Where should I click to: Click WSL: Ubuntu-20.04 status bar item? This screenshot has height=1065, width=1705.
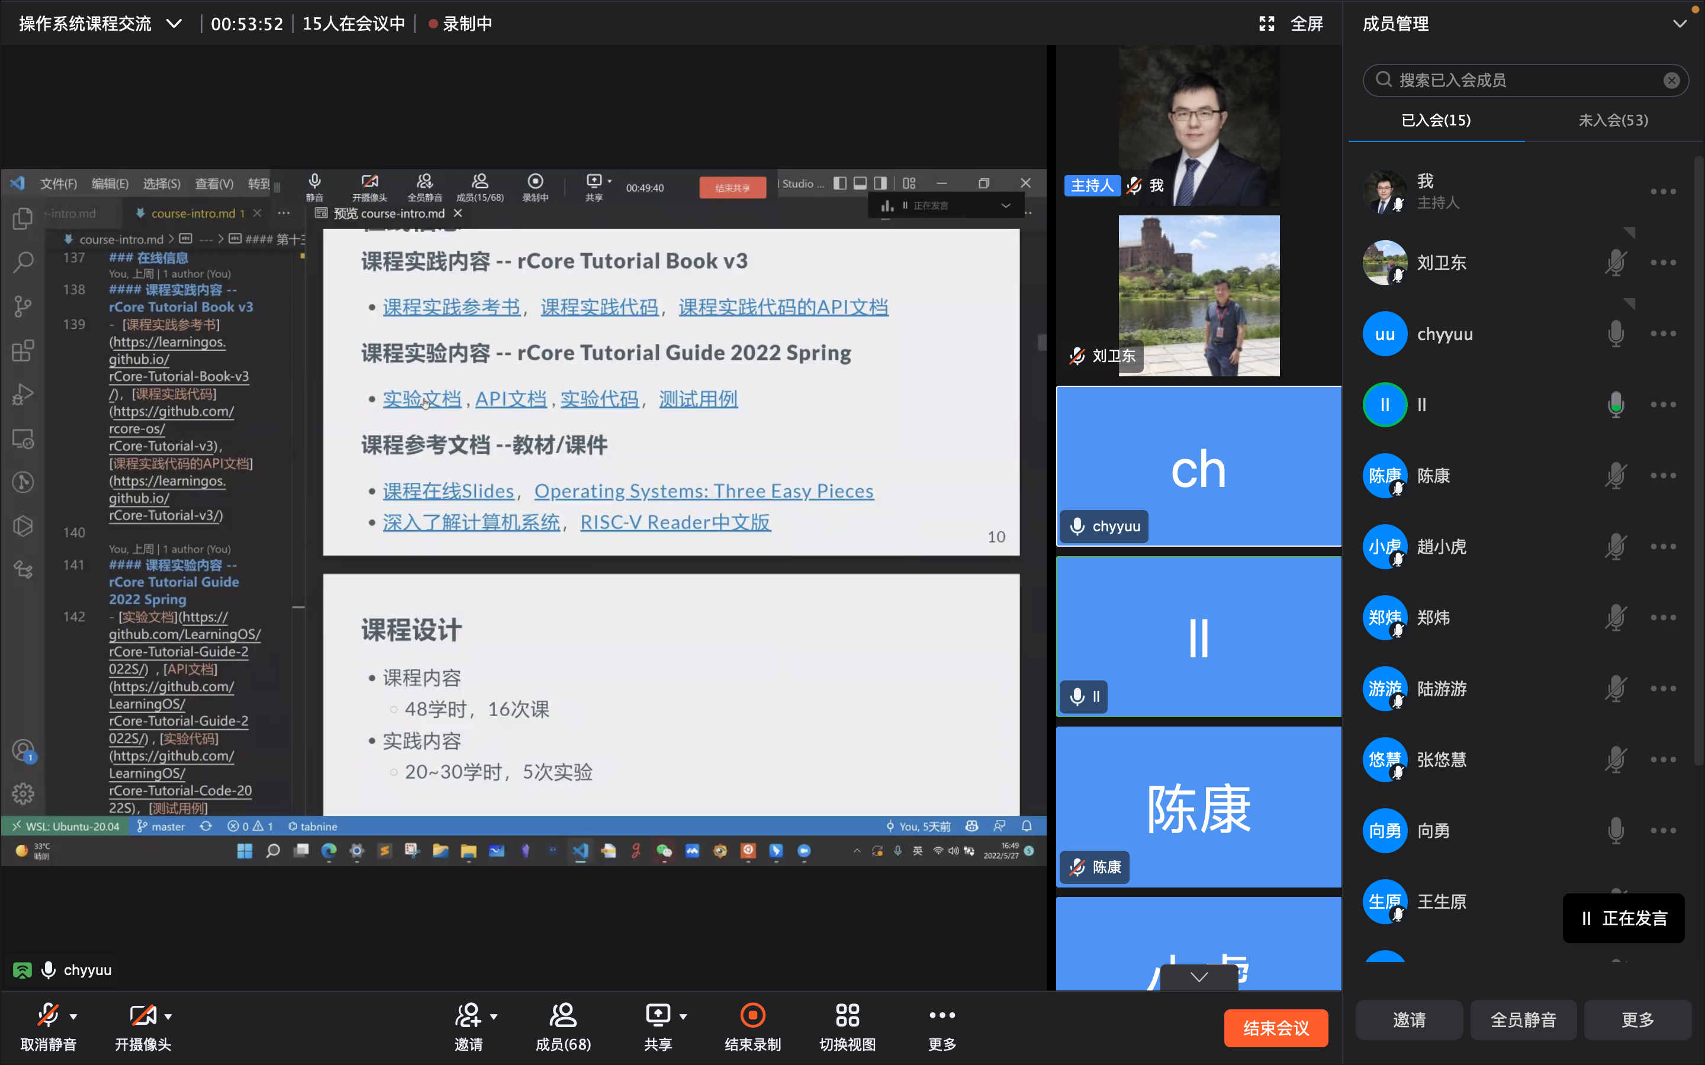[x=66, y=826]
